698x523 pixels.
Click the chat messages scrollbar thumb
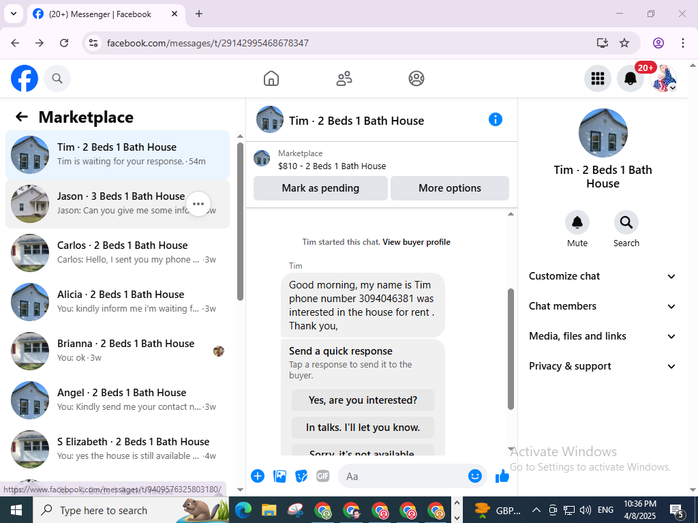(511, 349)
